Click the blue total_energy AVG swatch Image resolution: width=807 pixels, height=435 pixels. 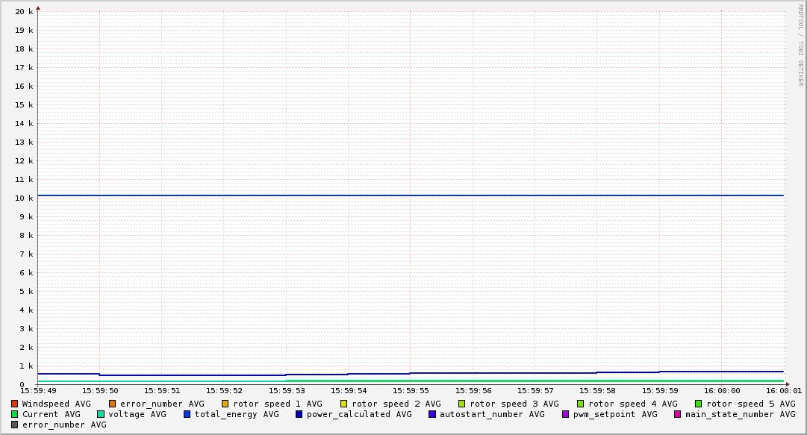coord(187,414)
